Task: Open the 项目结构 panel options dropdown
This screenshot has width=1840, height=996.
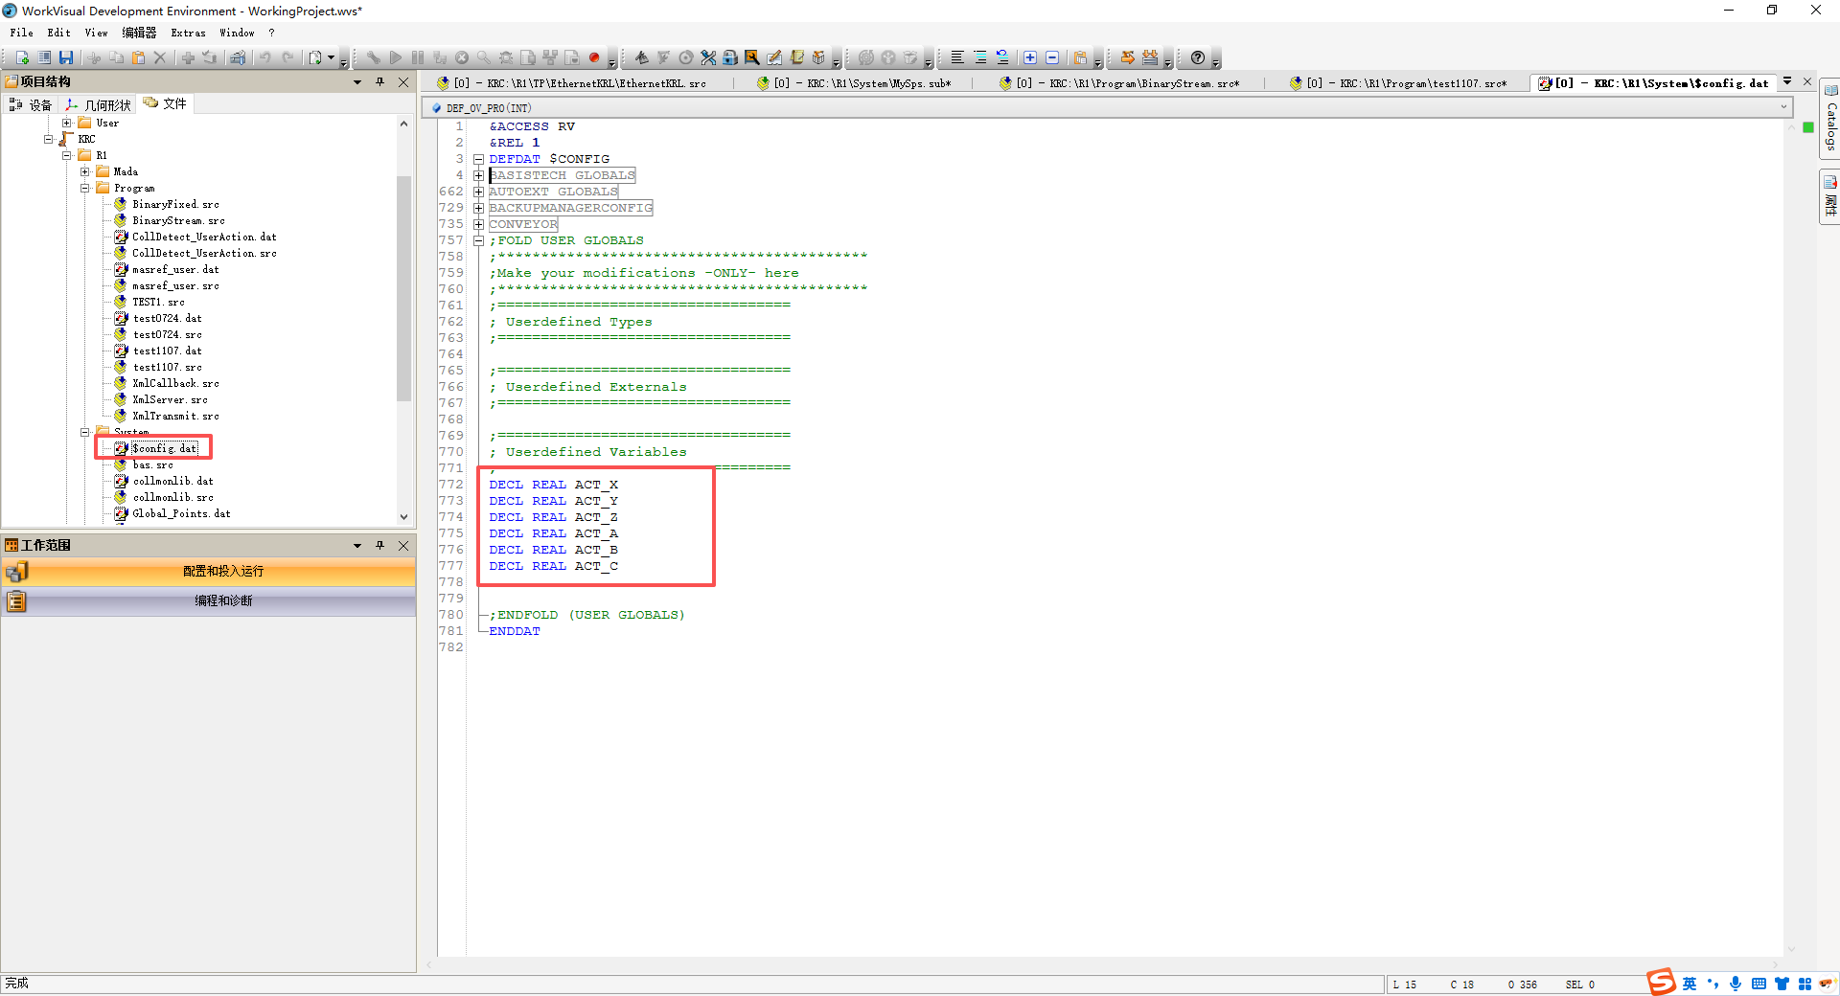Action: (x=357, y=82)
